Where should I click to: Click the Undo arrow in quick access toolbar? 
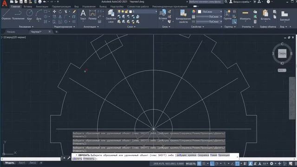[x=45, y=2]
